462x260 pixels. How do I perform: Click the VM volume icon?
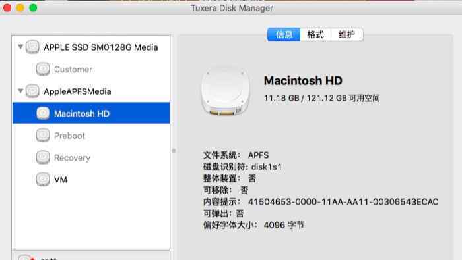click(43, 179)
